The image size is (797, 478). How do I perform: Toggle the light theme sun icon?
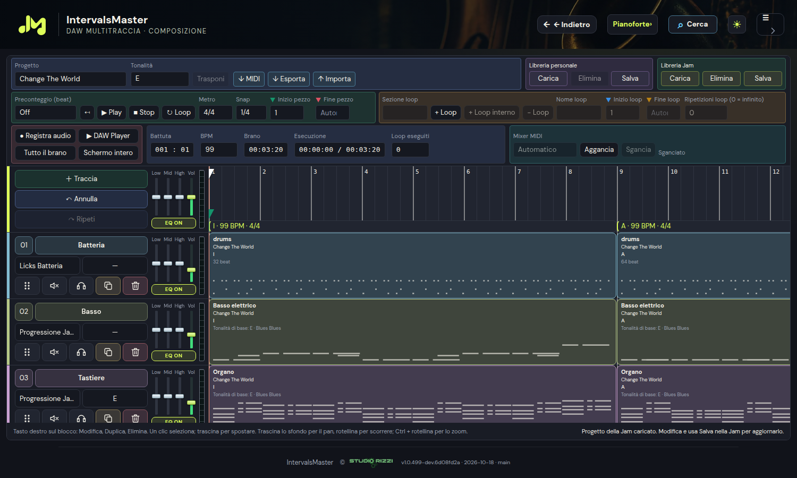[736, 24]
